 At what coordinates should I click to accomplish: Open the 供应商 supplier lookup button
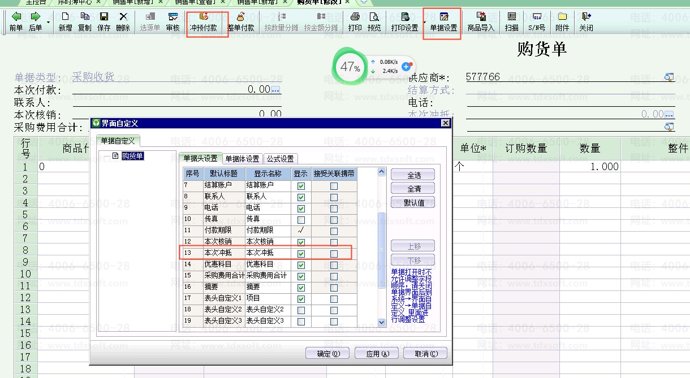coord(669,77)
